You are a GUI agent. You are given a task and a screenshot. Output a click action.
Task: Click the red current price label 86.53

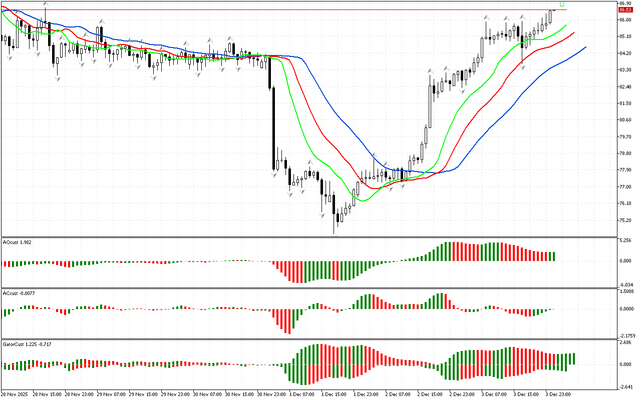pyautogui.click(x=624, y=9)
